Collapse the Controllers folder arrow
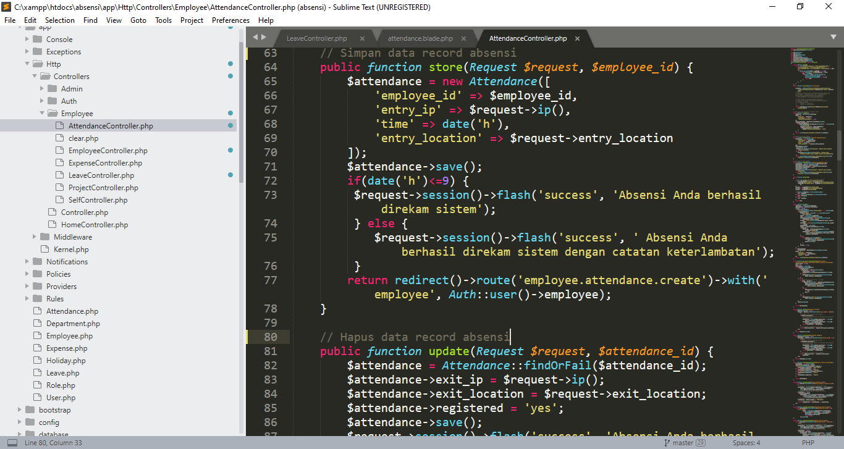 coord(35,76)
